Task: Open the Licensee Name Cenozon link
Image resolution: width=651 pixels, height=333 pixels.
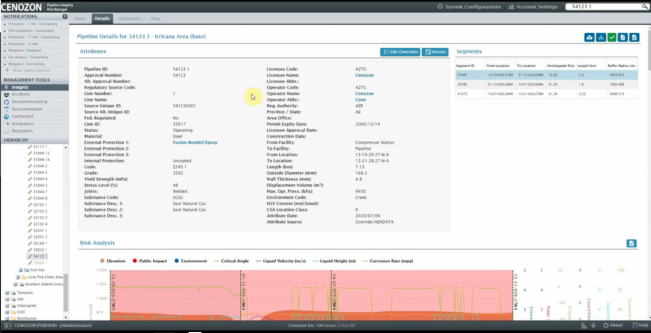Action: 364,75
